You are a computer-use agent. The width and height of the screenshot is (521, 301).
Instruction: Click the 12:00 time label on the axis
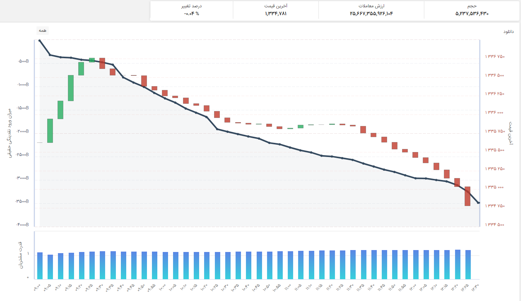pyautogui.click(x=412, y=287)
